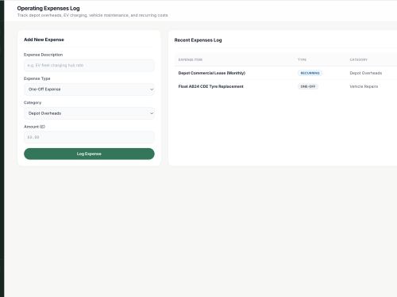Click the Recent Expenses Log heading
Viewport: 397px width, 297px height.
tap(198, 40)
